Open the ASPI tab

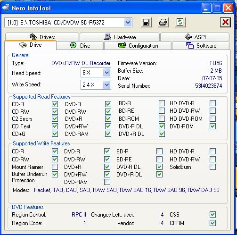click(195, 37)
